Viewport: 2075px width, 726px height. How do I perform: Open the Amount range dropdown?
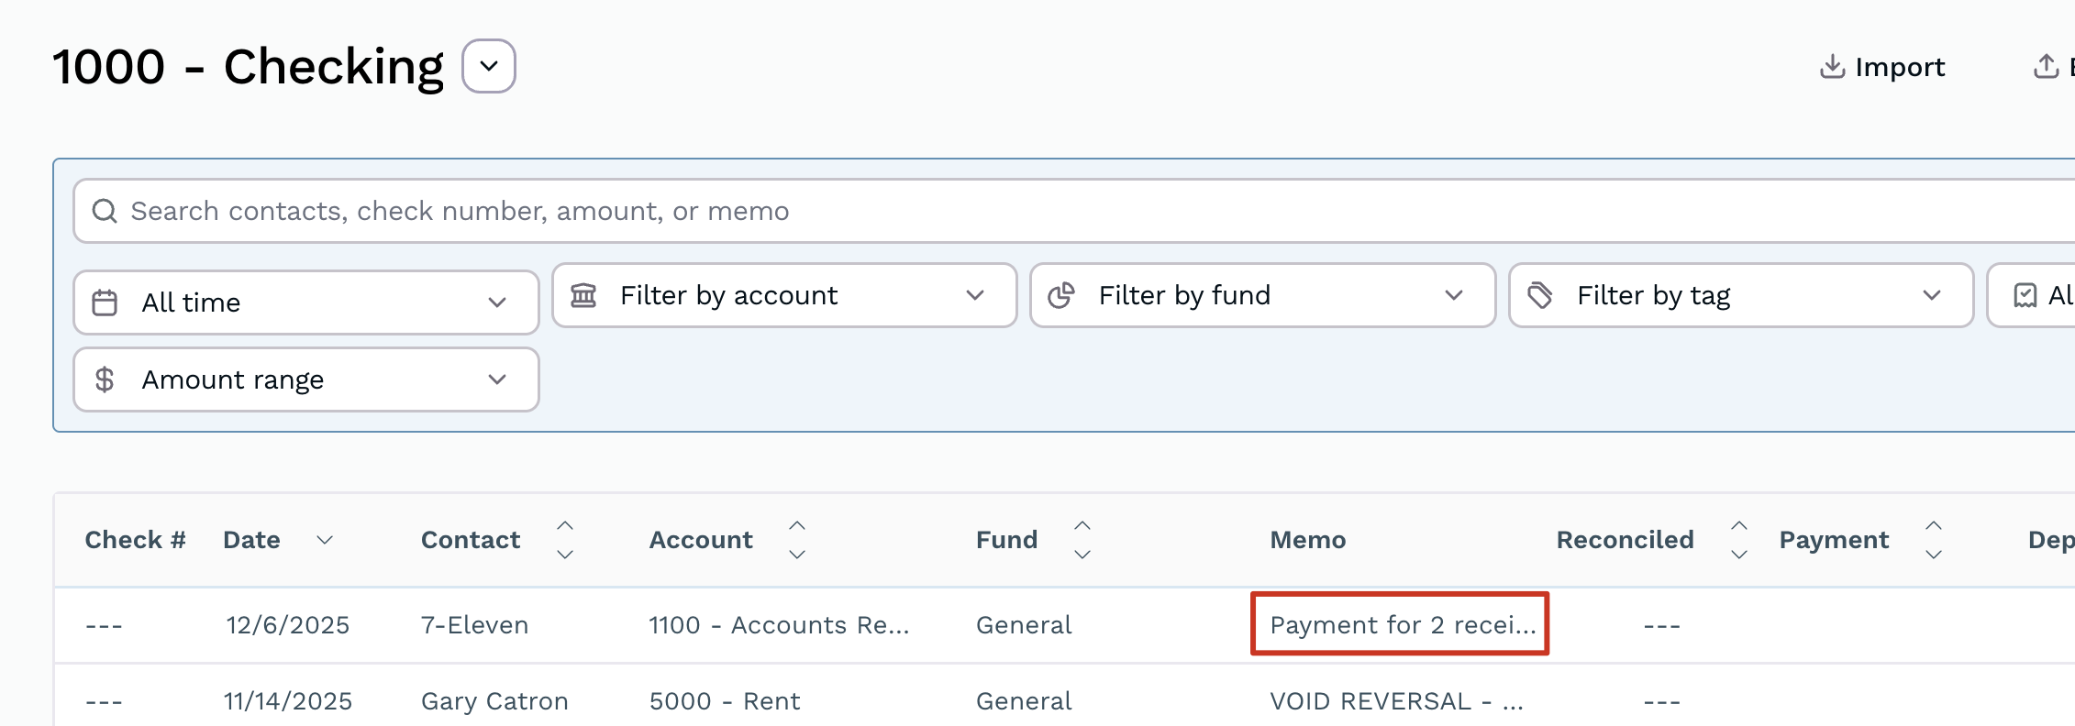click(497, 379)
